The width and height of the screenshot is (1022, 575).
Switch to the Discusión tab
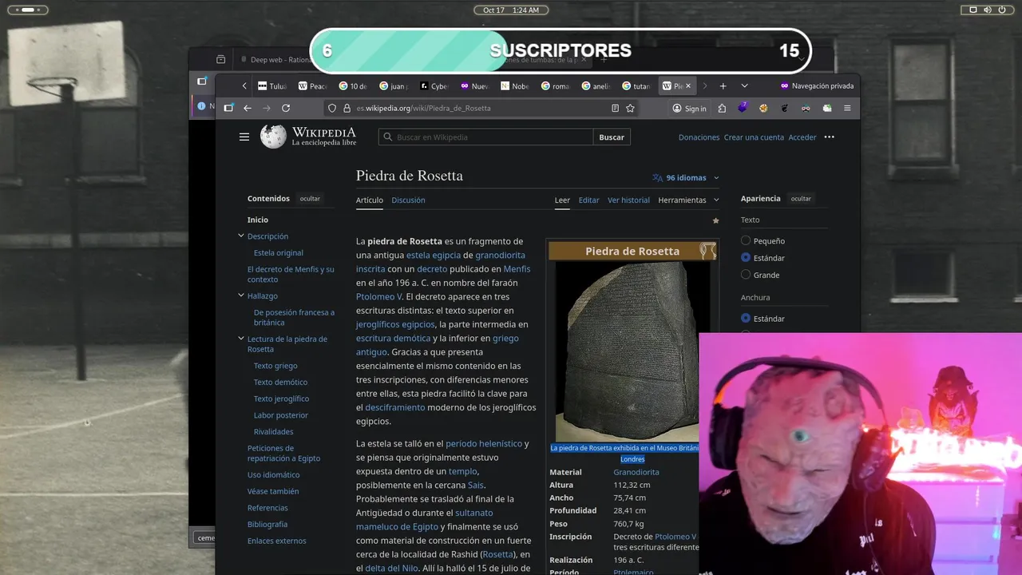(x=408, y=200)
